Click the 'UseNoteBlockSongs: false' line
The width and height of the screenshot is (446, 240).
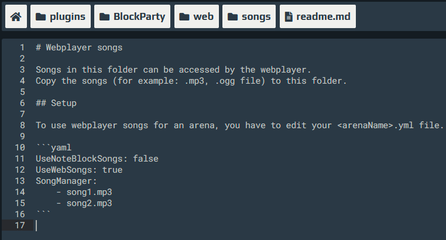pos(97,159)
